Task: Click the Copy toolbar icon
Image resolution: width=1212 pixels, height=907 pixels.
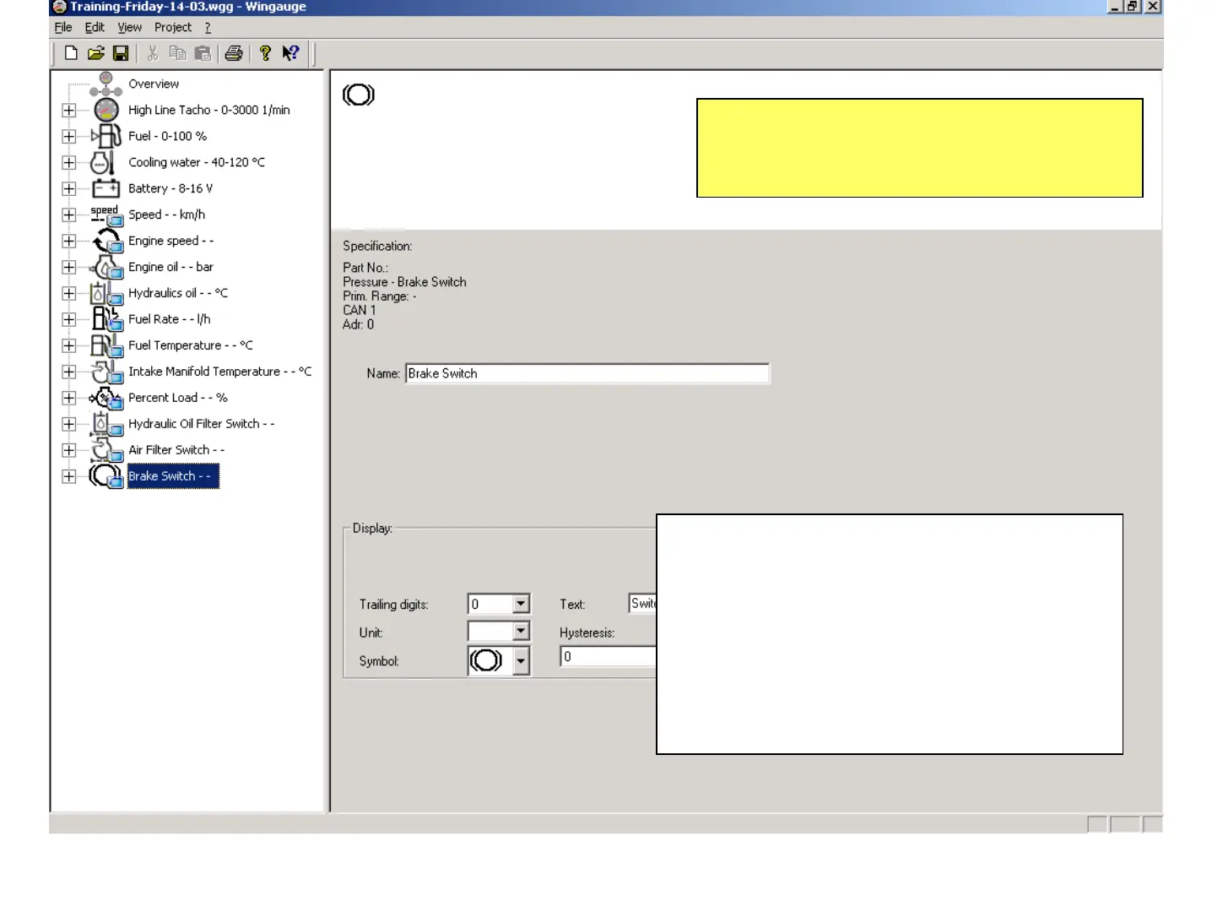Action: coord(177,53)
